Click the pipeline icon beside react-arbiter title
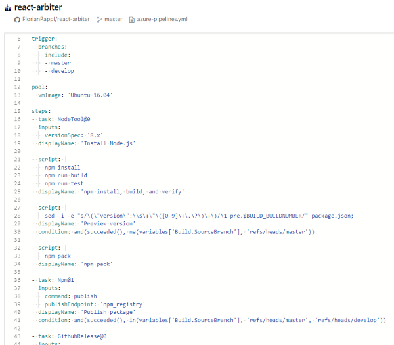Viewport: 394px width, 345px height. (x=7, y=8)
